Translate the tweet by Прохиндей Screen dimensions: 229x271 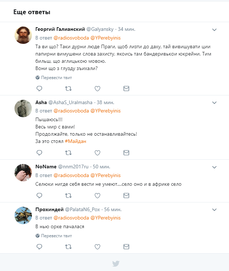point(54,236)
